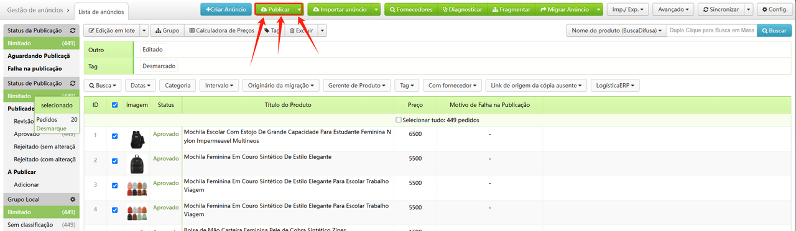Select Ilimitado under Status da Publicação

pos(41,43)
